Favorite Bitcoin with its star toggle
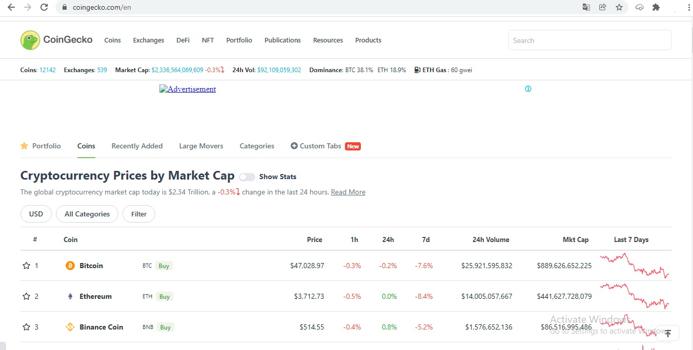The image size is (693, 350). (x=27, y=266)
